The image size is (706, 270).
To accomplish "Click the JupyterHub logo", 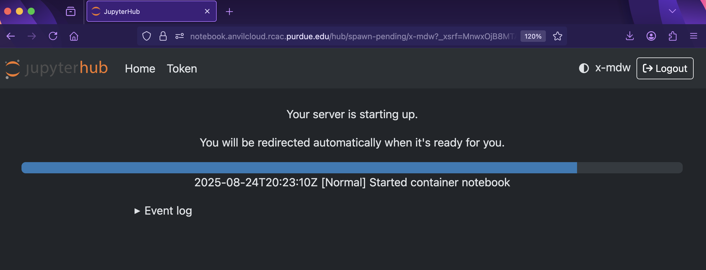I will pyautogui.click(x=57, y=68).
